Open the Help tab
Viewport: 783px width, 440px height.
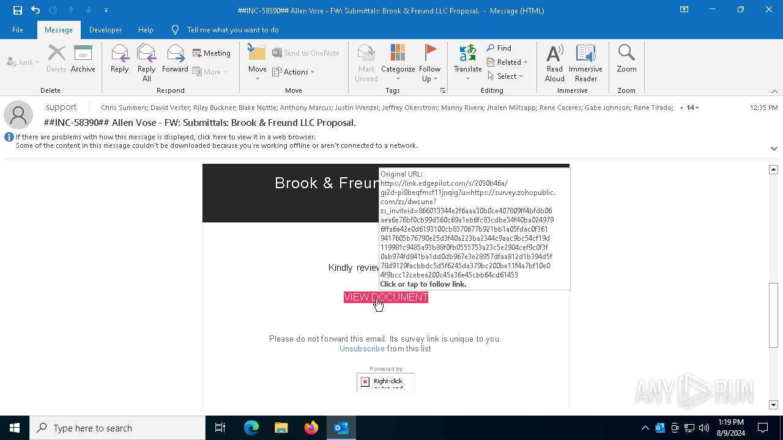(x=146, y=30)
